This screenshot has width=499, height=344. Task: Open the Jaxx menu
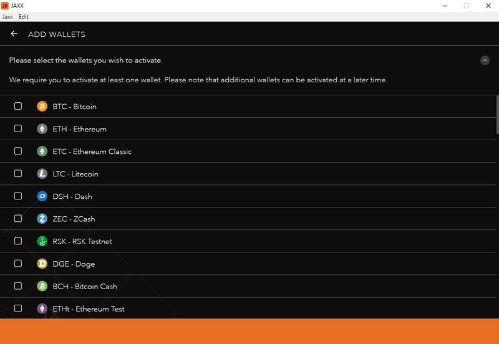pyautogui.click(x=7, y=17)
